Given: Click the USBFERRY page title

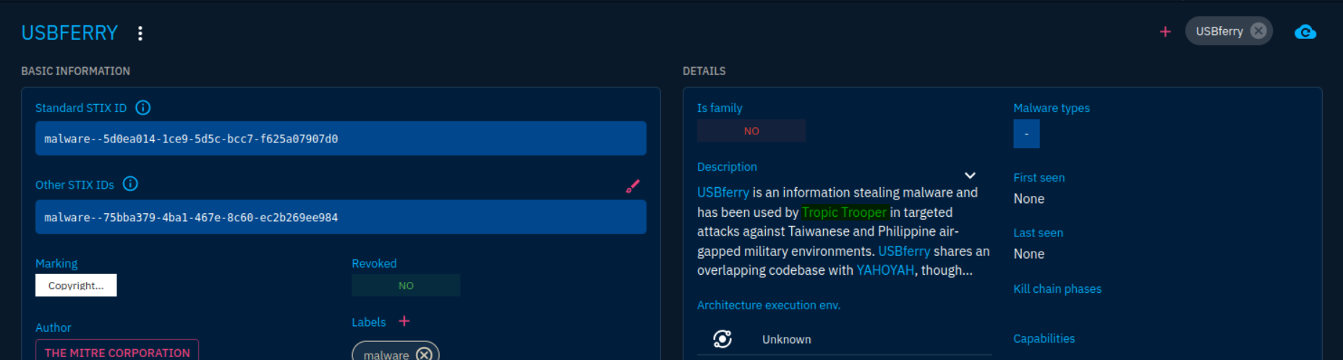Looking at the screenshot, I should (69, 33).
